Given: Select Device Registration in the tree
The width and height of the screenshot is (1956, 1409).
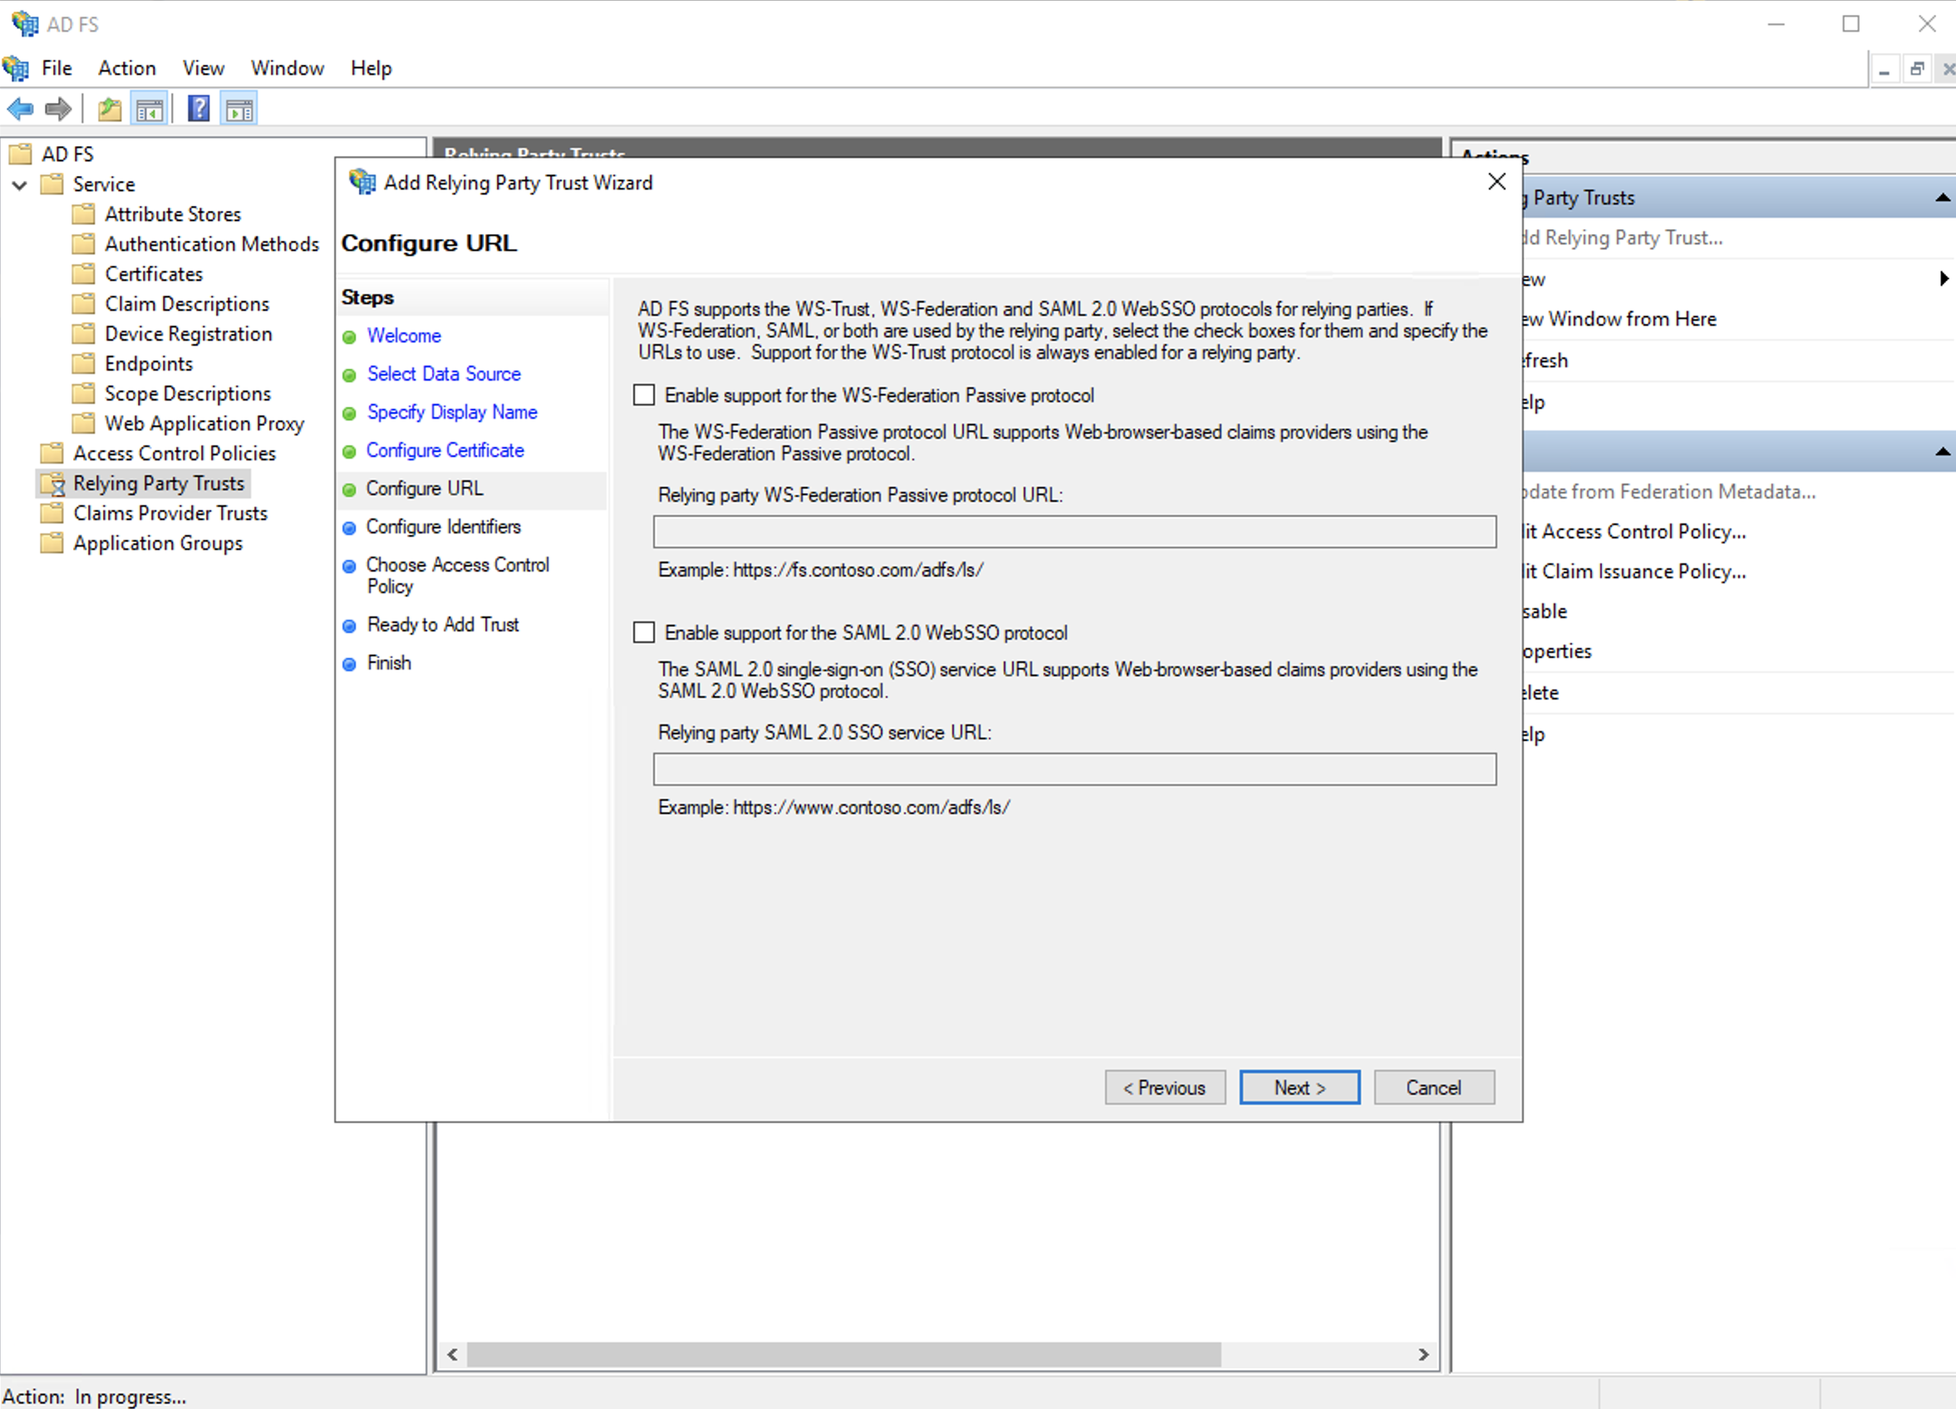Looking at the screenshot, I should 188,334.
